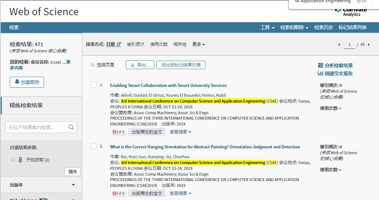
Task: Click previous results page arrow
Action: click(x=339, y=45)
